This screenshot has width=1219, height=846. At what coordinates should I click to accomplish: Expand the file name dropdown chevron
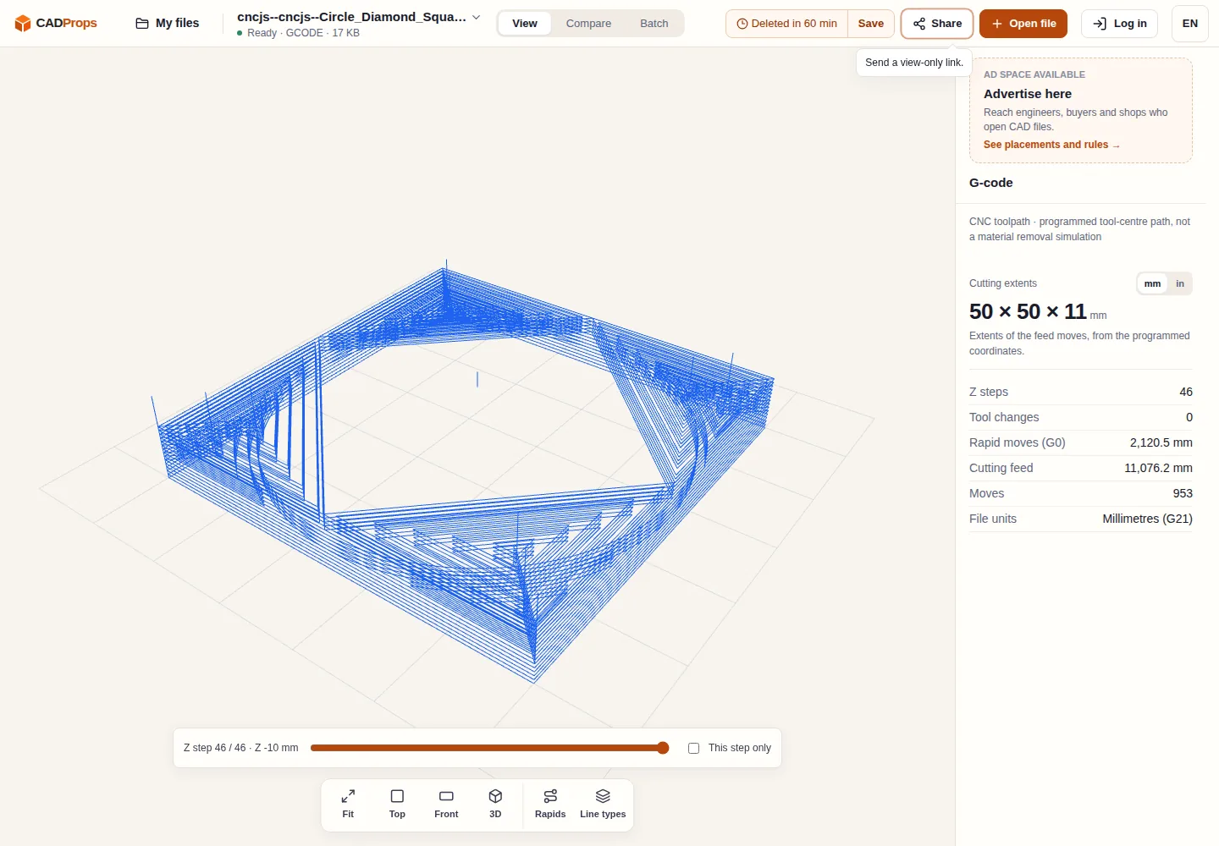click(x=476, y=17)
